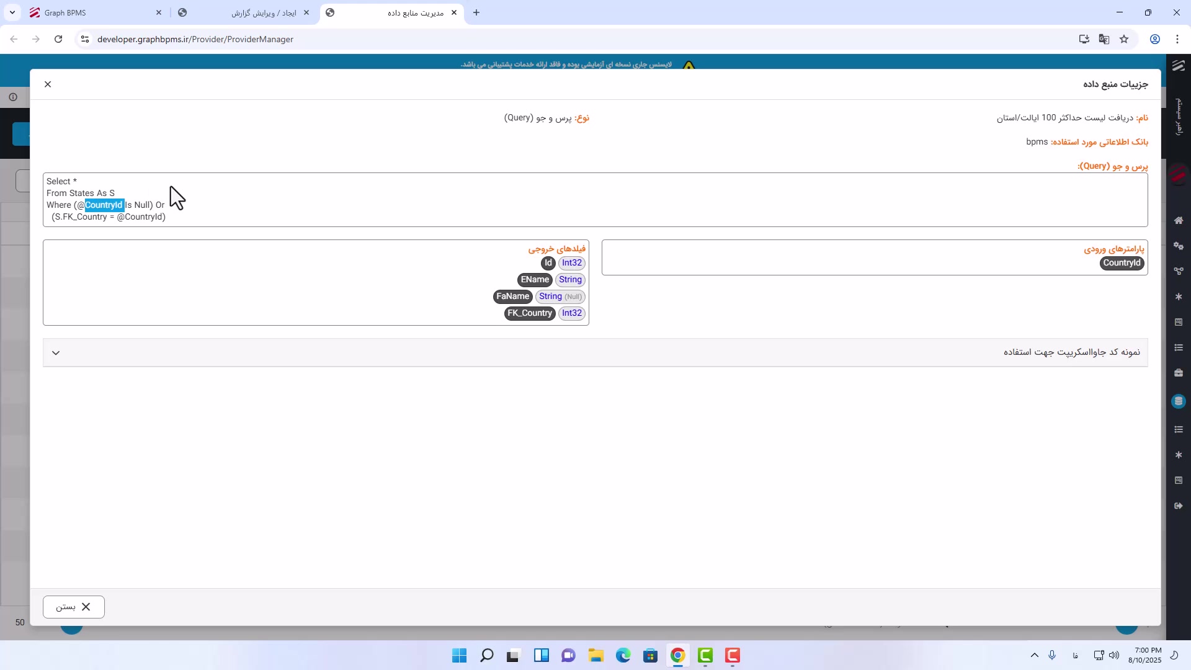Click the Graph BPMS logo at top right
The height and width of the screenshot is (670, 1191).
point(1179,66)
